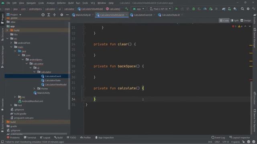Open the Profiler tool window
The width and height of the screenshot is (257, 144).
coord(86,138)
